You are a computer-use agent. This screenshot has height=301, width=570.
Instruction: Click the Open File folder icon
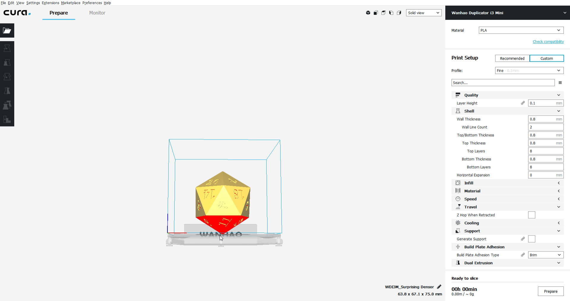click(x=7, y=31)
